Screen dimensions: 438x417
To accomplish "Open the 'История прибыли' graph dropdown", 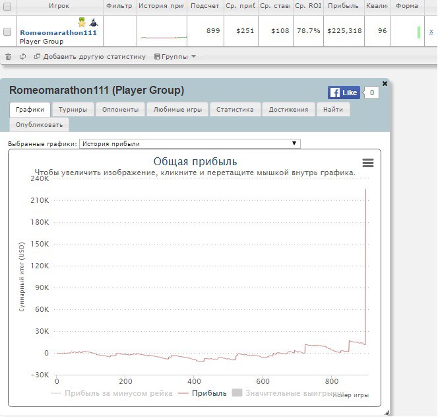I will [189, 143].
